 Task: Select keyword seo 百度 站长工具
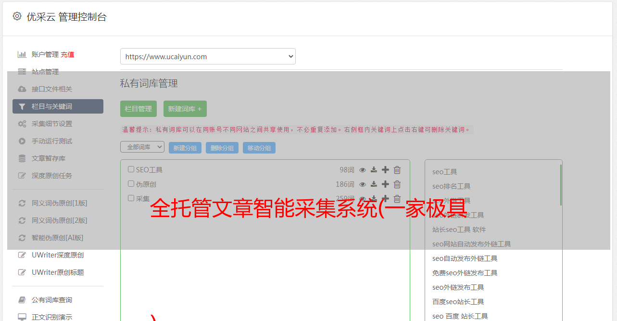pos(460,316)
